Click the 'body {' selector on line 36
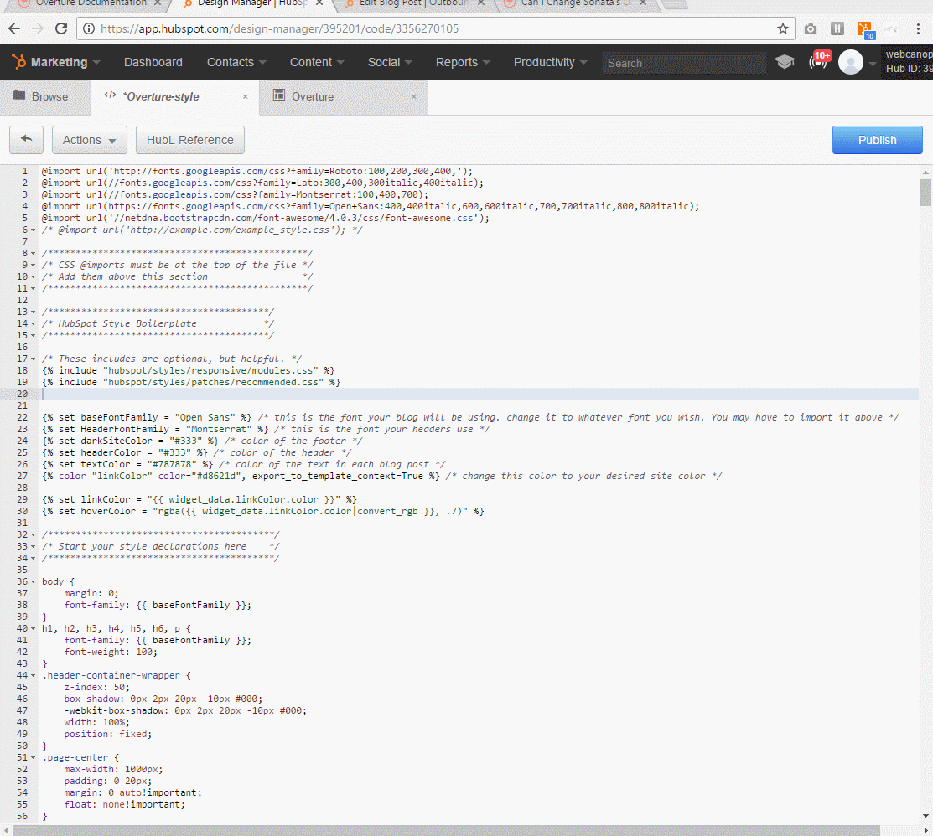This screenshot has height=836, width=933. [59, 581]
